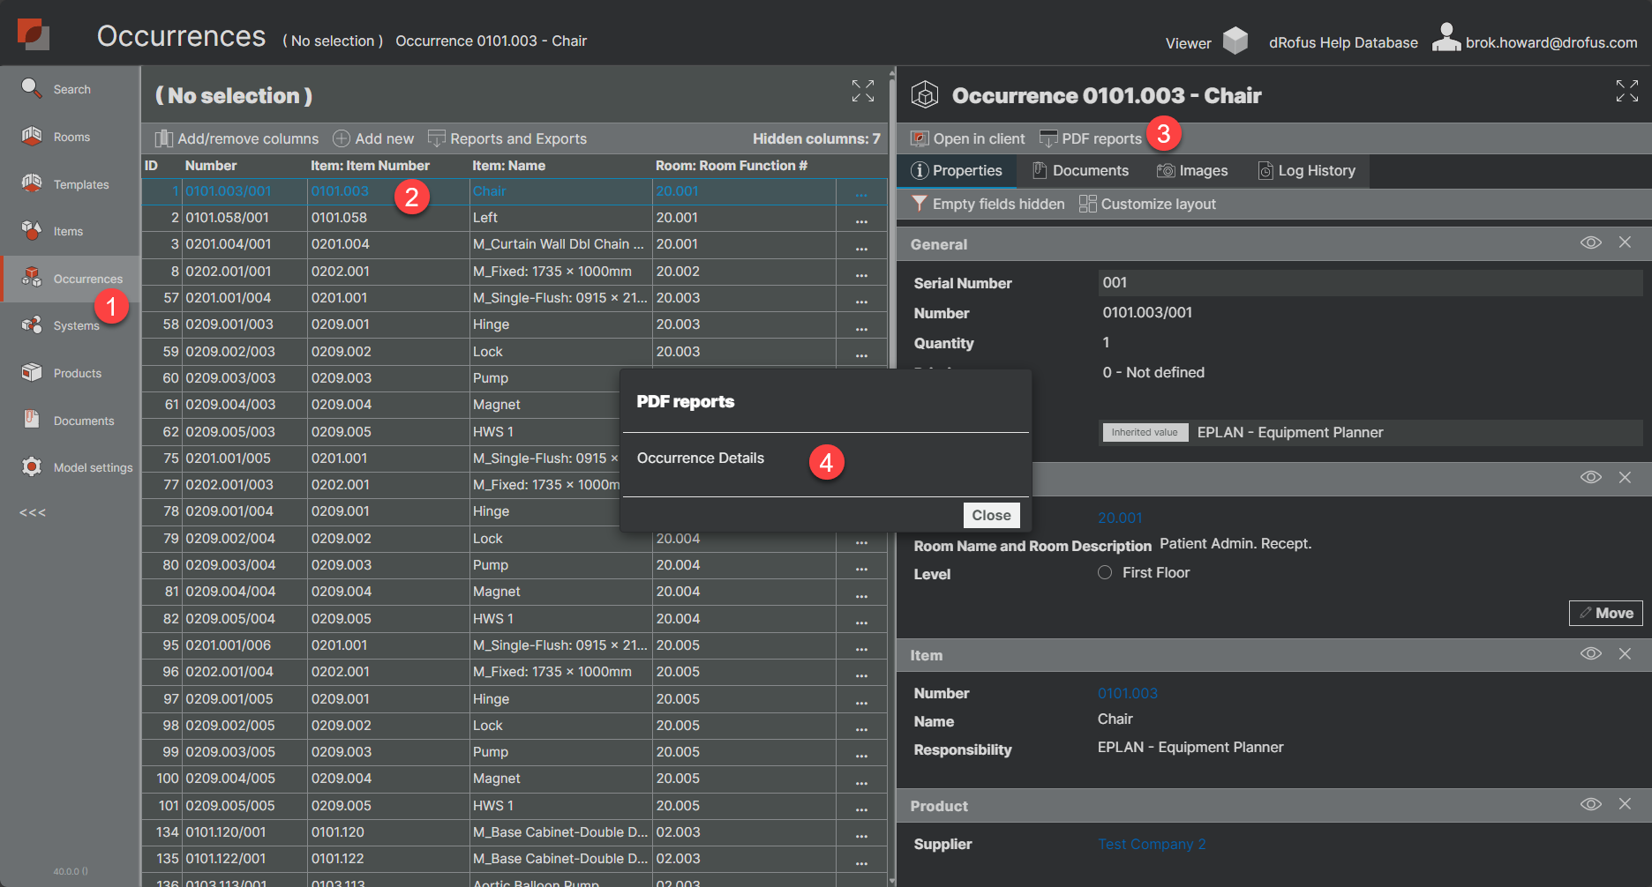Viewport: 1652px width, 887px height.
Task: Click the Viewer cube icon
Action: tap(1235, 41)
